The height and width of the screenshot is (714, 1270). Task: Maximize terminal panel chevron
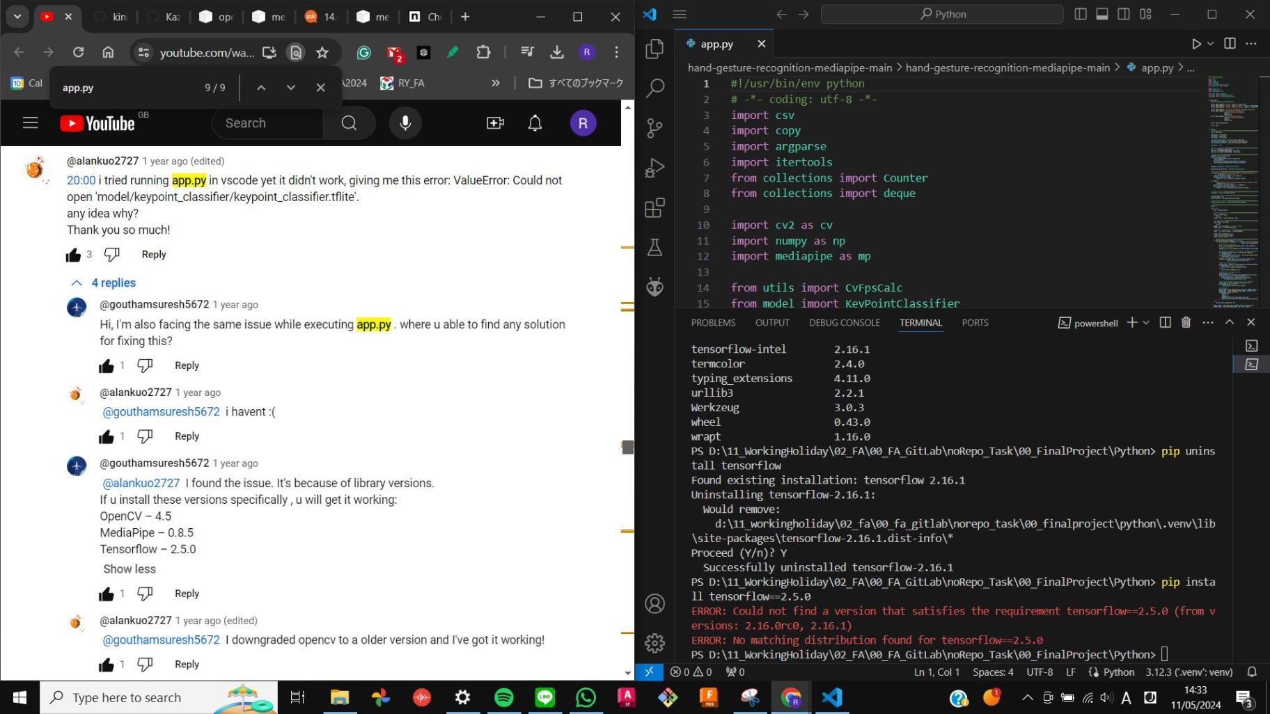(1230, 322)
